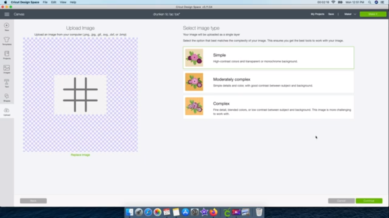Open the hamburger menu next to Canvas

point(7,14)
